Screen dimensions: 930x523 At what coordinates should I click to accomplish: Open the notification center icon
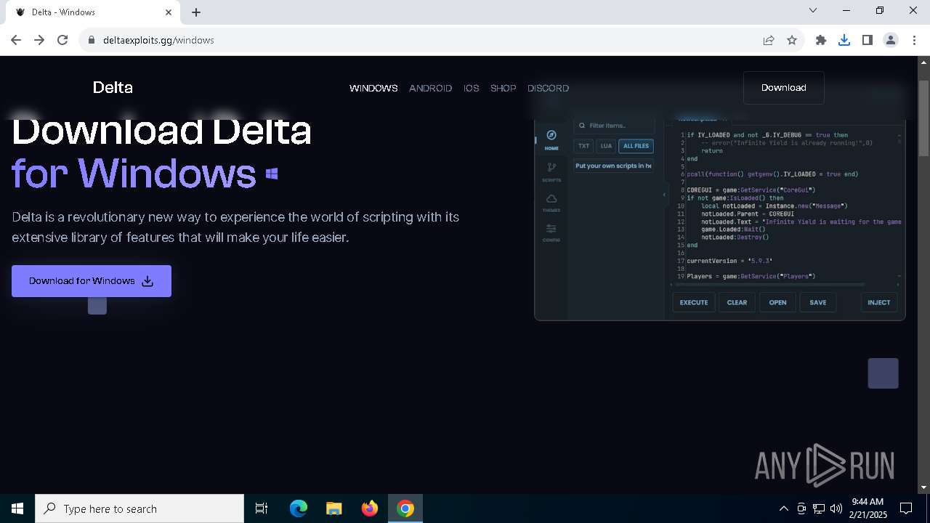[x=906, y=508]
